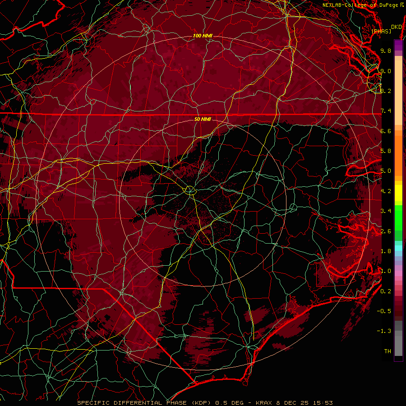Screen dimensions: 406x406
Task: Click the arrow logo after DuPage
Action: 402,5
